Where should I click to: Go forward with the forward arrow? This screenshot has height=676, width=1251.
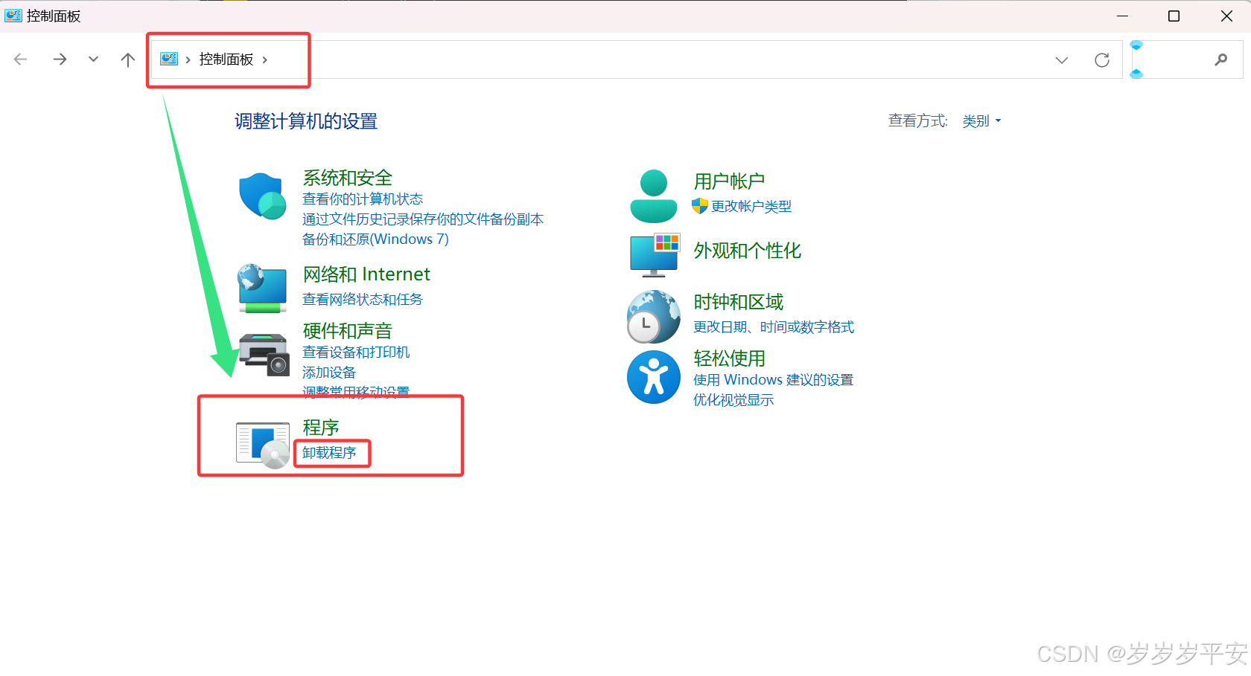[x=60, y=59]
